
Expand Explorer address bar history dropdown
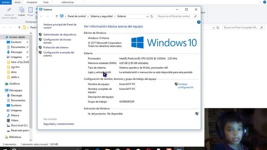(214, 27)
